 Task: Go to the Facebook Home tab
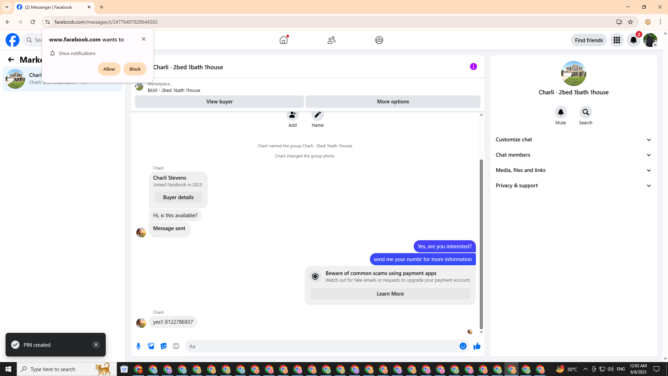(284, 40)
